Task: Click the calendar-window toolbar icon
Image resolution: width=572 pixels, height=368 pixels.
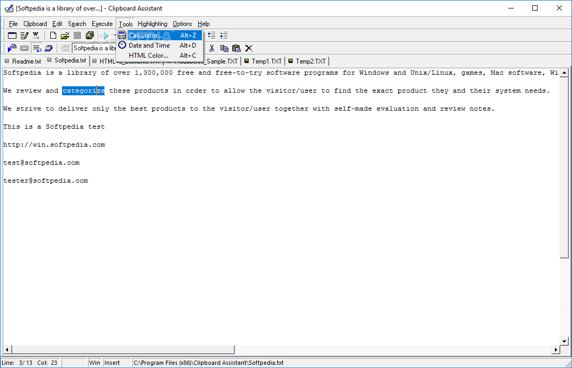Action: coord(12,35)
